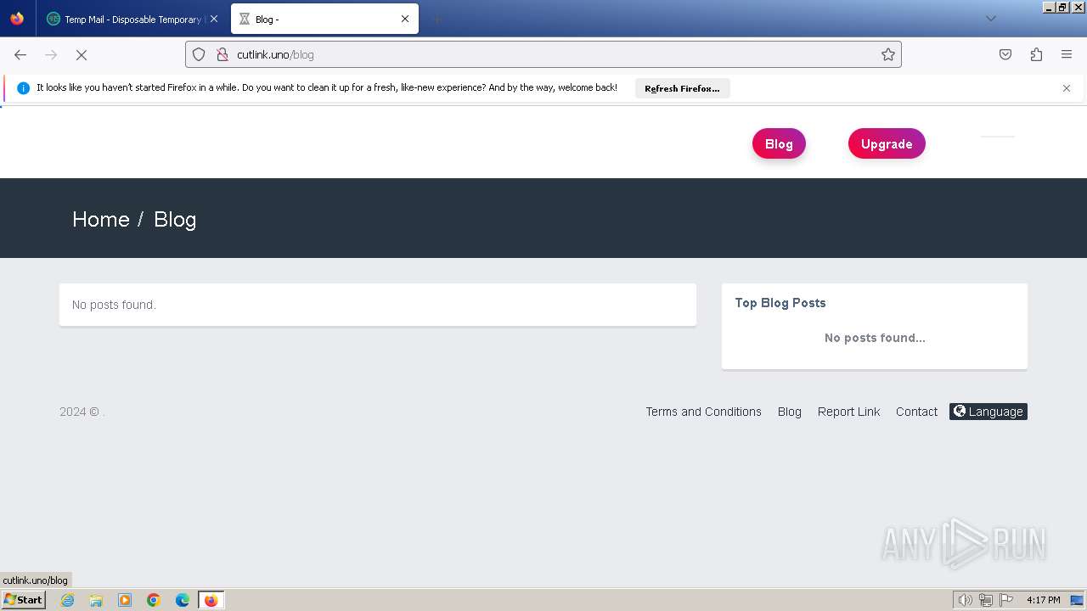Click the Top Blog Posts heading
Screen dimensions: 1087x611
click(780, 303)
